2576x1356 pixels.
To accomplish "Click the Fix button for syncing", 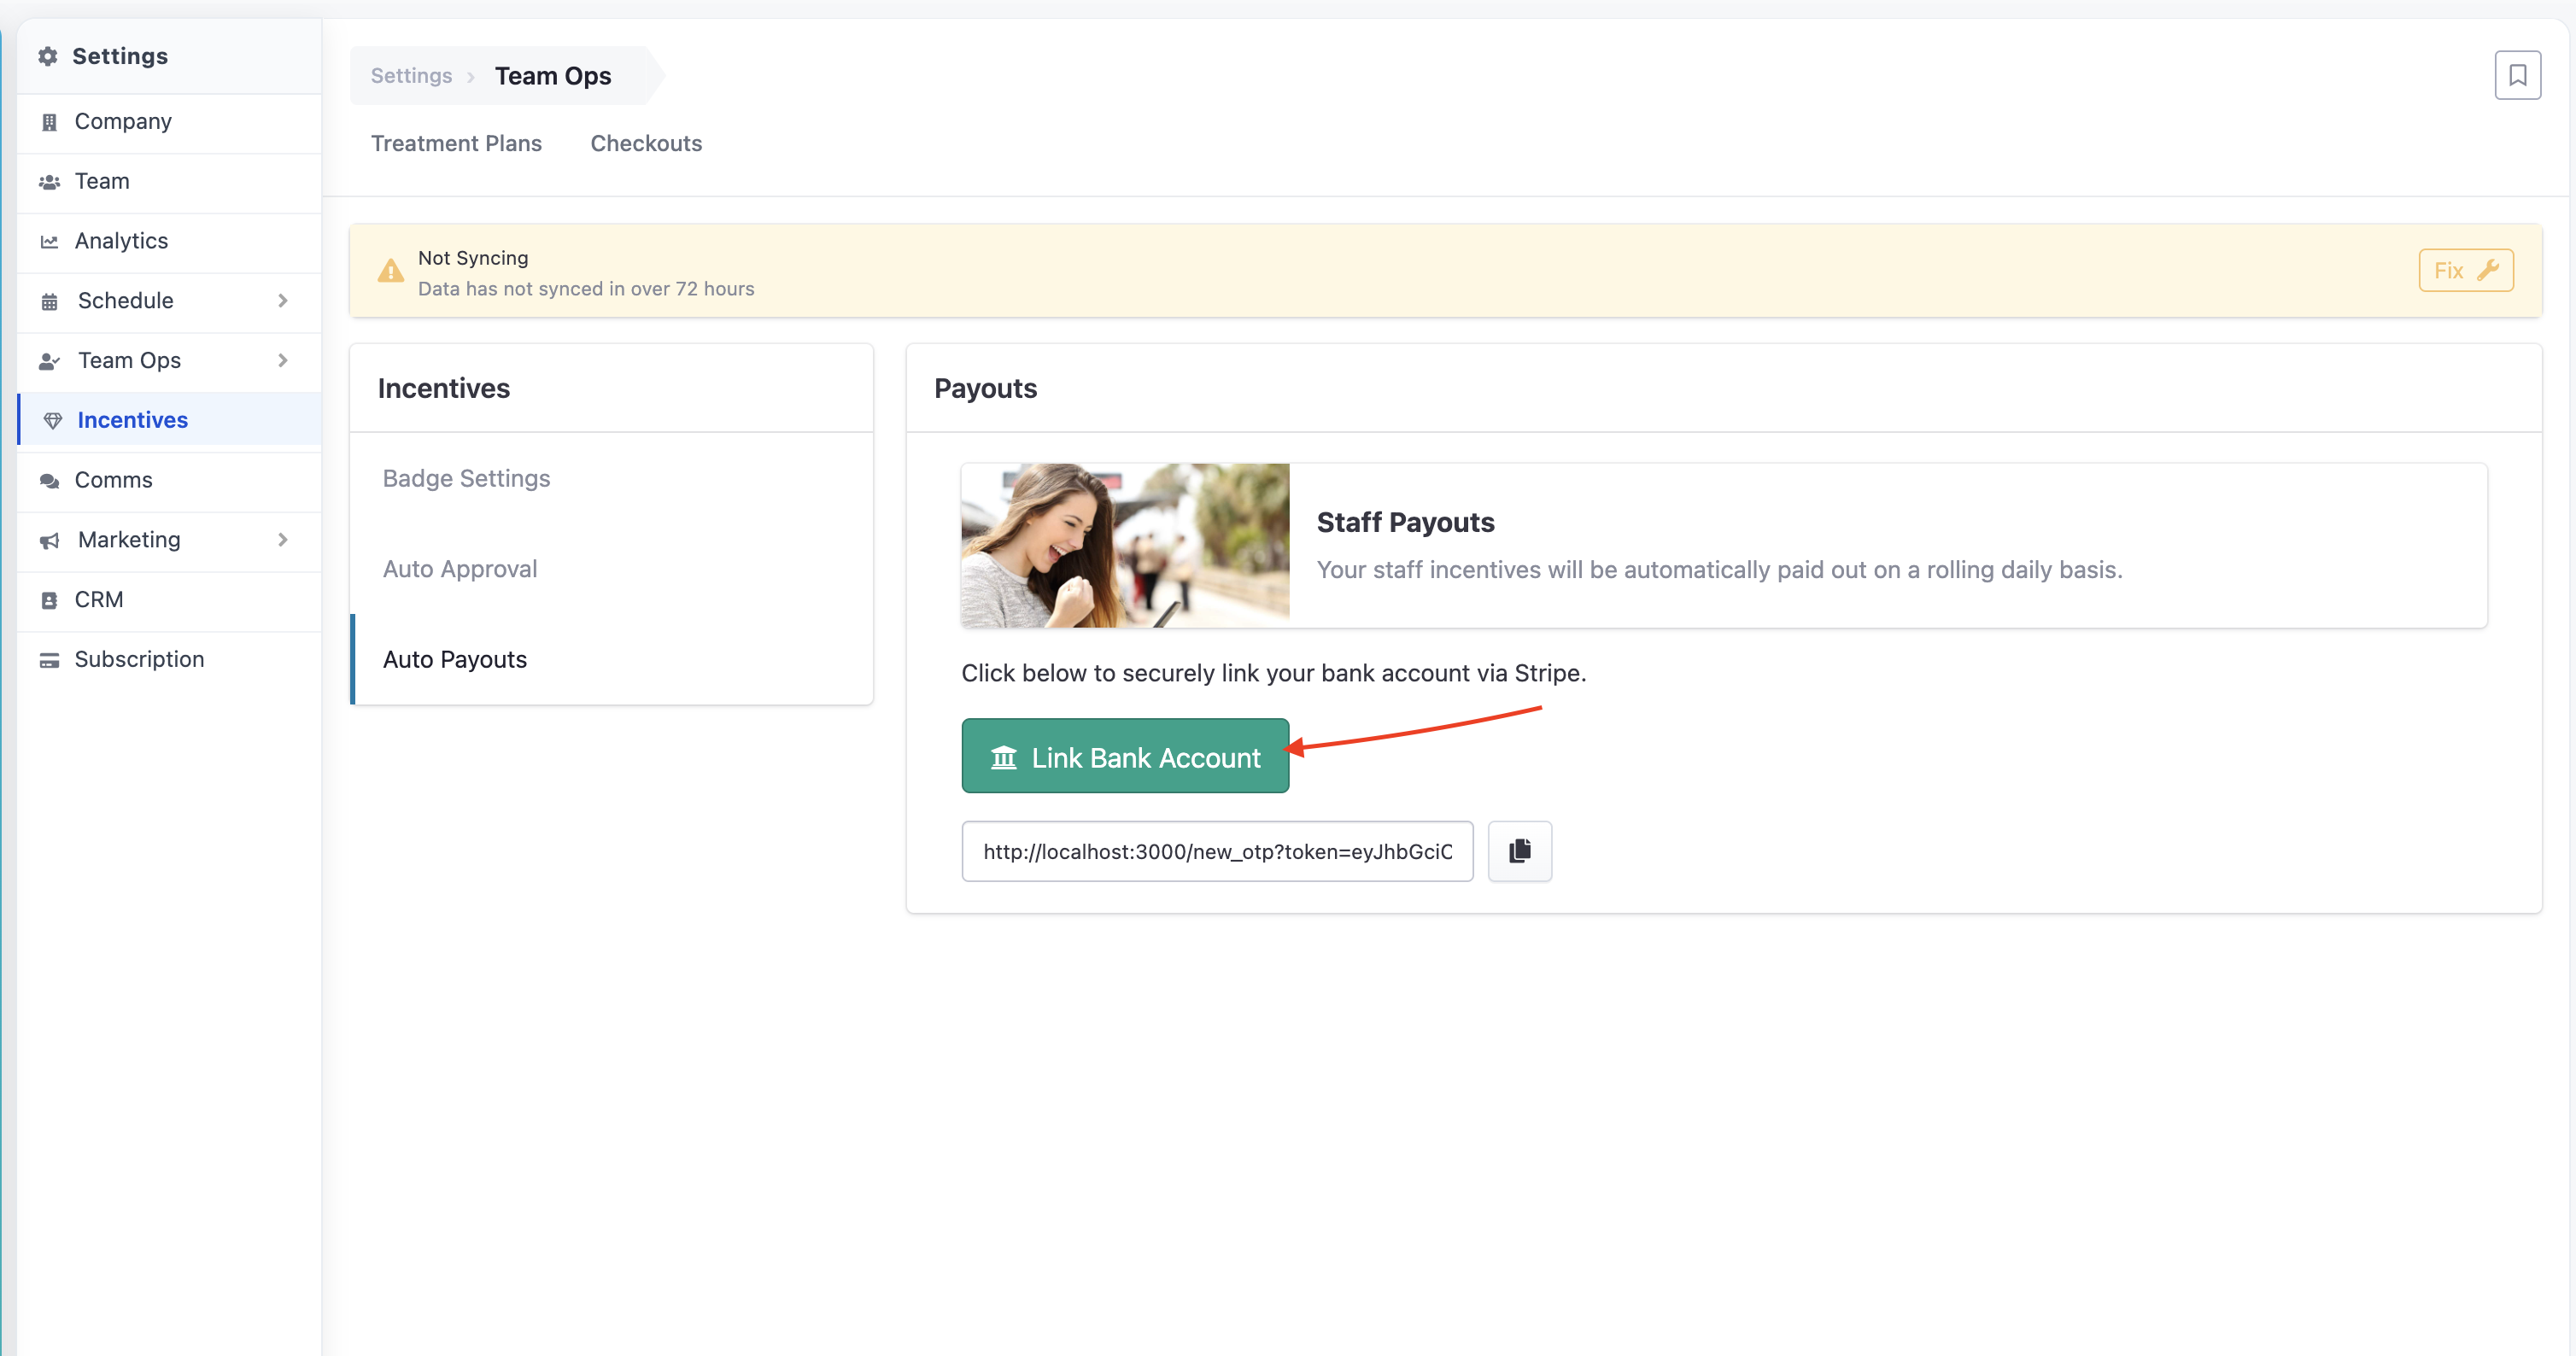I will pyautogui.click(x=2465, y=270).
